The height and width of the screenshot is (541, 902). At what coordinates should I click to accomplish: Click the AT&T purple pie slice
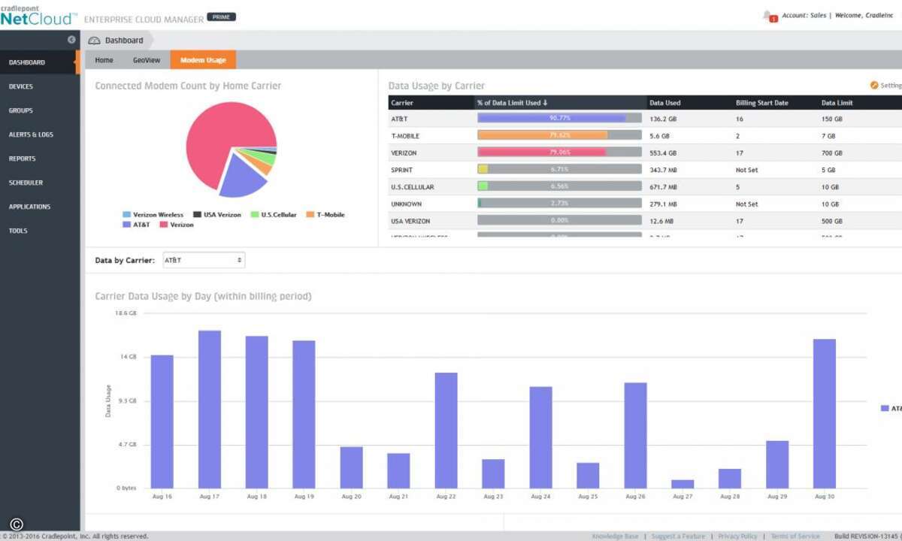(x=242, y=178)
